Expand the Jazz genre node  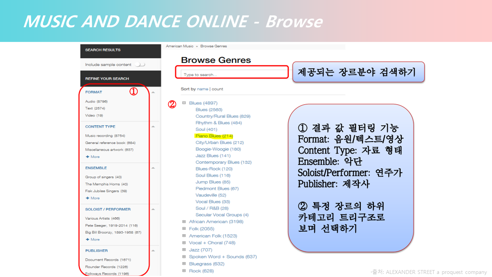coord(184,250)
